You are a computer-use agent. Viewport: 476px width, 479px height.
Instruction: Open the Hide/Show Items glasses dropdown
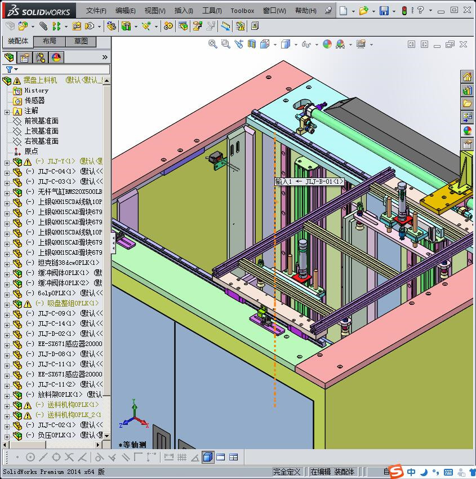[317, 45]
